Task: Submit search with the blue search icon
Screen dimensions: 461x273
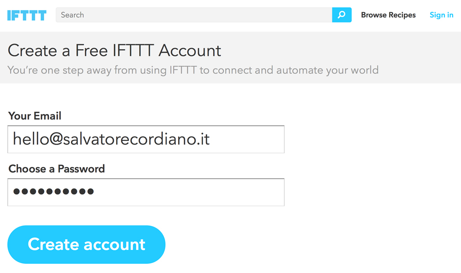Action: 342,15
